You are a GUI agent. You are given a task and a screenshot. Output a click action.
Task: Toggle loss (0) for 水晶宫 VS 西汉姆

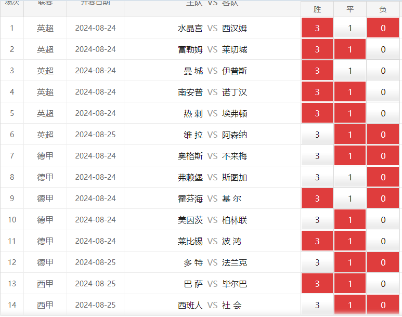pyautogui.click(x=383, y=28)
